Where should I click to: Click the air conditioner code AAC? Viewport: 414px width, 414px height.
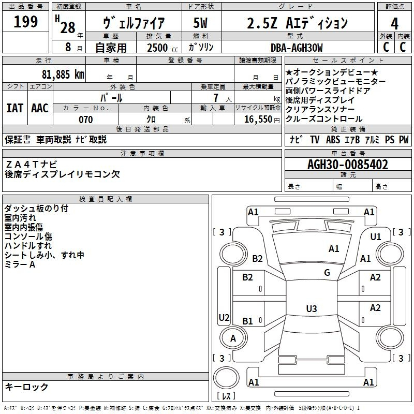40,108
